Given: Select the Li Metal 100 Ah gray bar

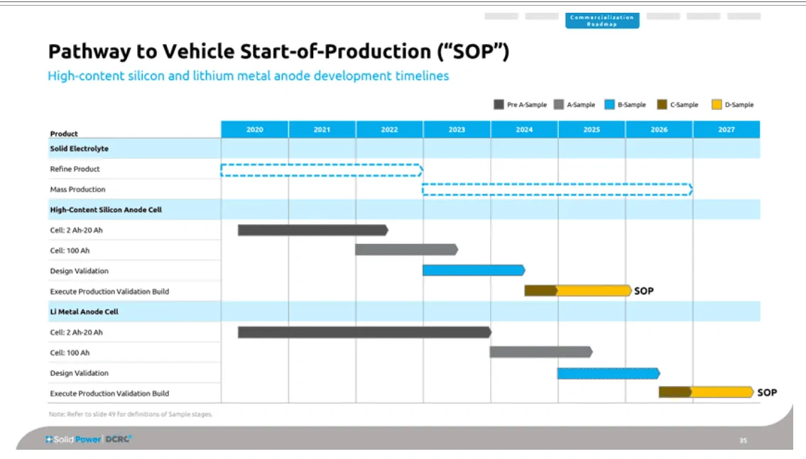Looking at the screenshot, I should pos(541,352).
